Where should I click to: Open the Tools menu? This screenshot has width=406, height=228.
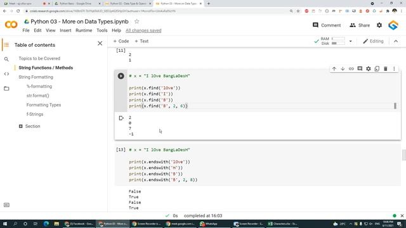pos(101,30)
